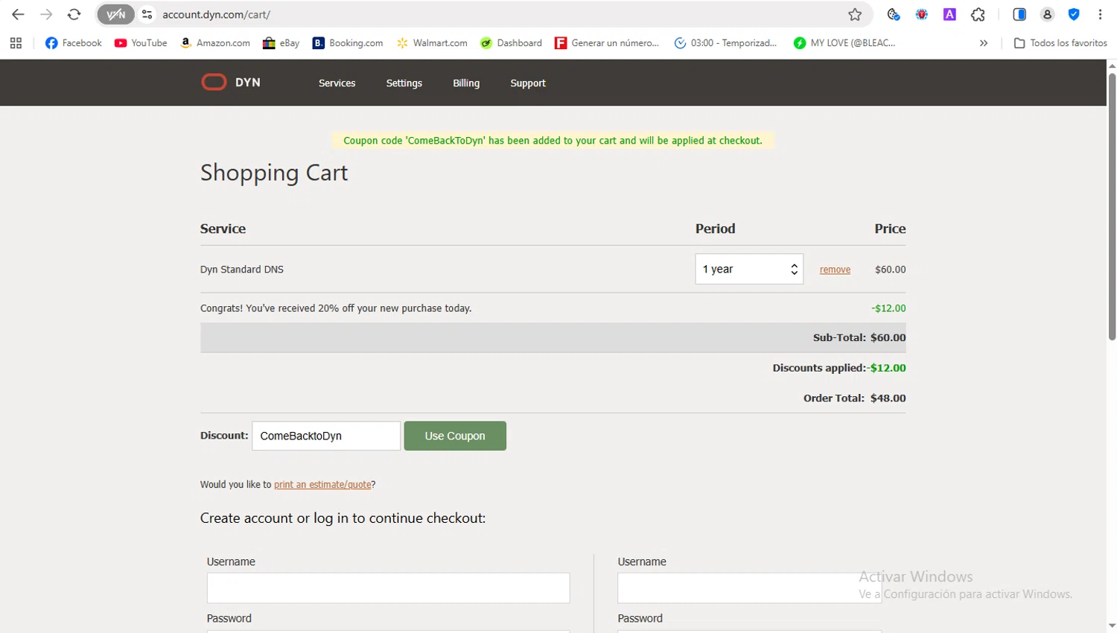
Task: Click the translate extension icon beside star
Action: click(894, 14)
